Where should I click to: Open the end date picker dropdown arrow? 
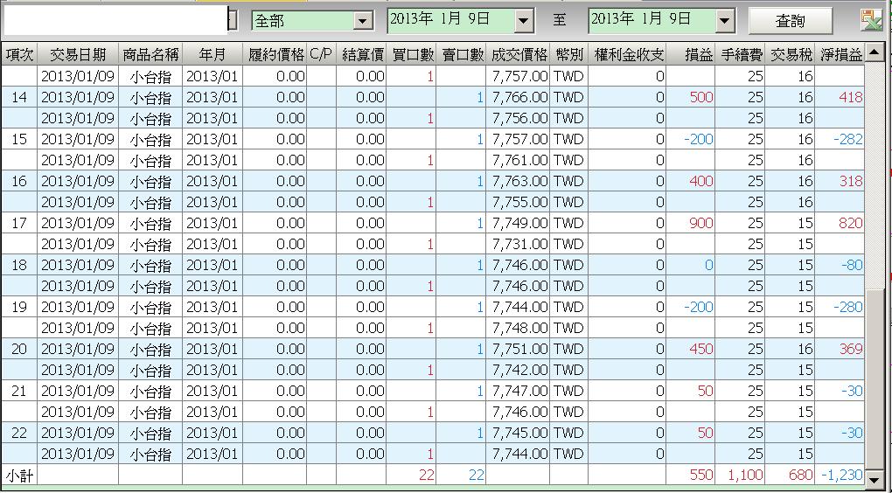pos(723,22)
